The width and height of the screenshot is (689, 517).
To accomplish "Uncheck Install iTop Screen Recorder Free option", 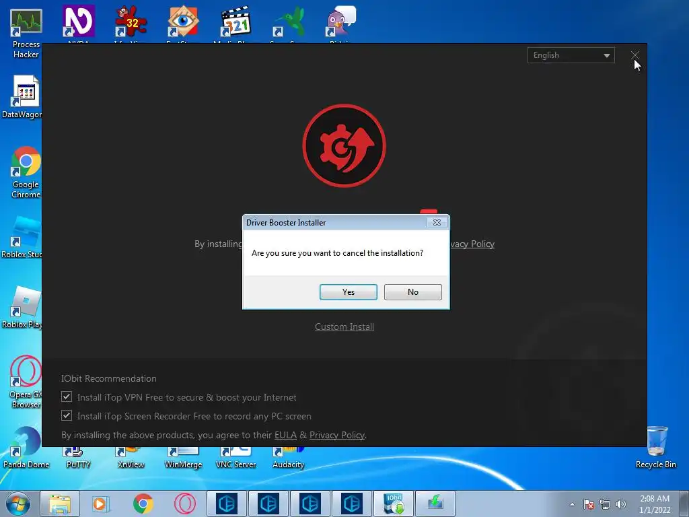I will point(67,416).
